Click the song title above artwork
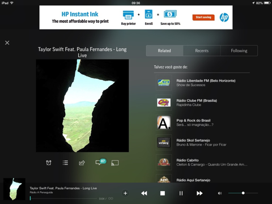Viewport: 272px width, 204px height. 82,52
